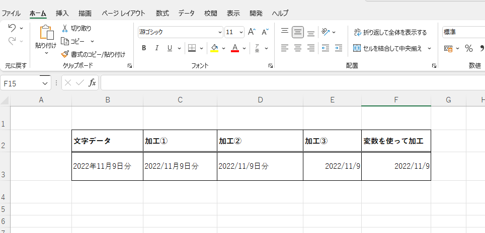
Task: Expand the font size dropdown
Action: coord(241,32)
